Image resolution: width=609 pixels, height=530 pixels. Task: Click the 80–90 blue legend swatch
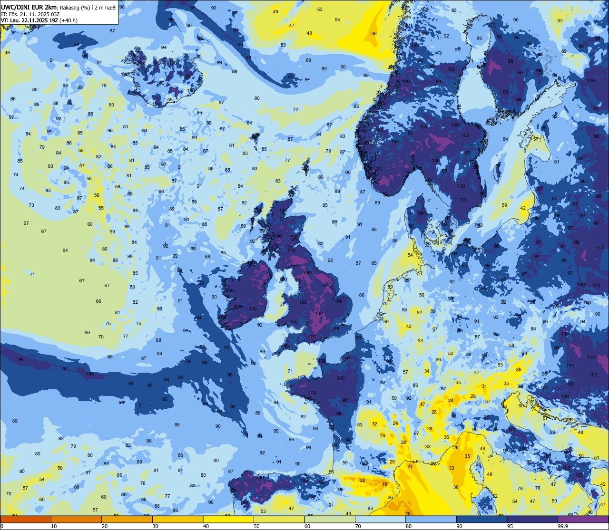[431, 519]
